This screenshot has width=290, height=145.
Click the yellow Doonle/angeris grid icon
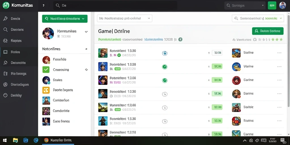tap(46, 90)
